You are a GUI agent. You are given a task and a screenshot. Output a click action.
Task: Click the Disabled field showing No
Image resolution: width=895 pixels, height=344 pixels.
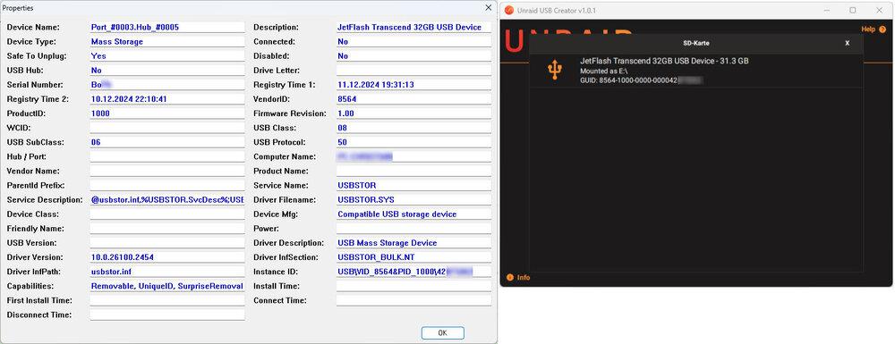tap(413, 55)
